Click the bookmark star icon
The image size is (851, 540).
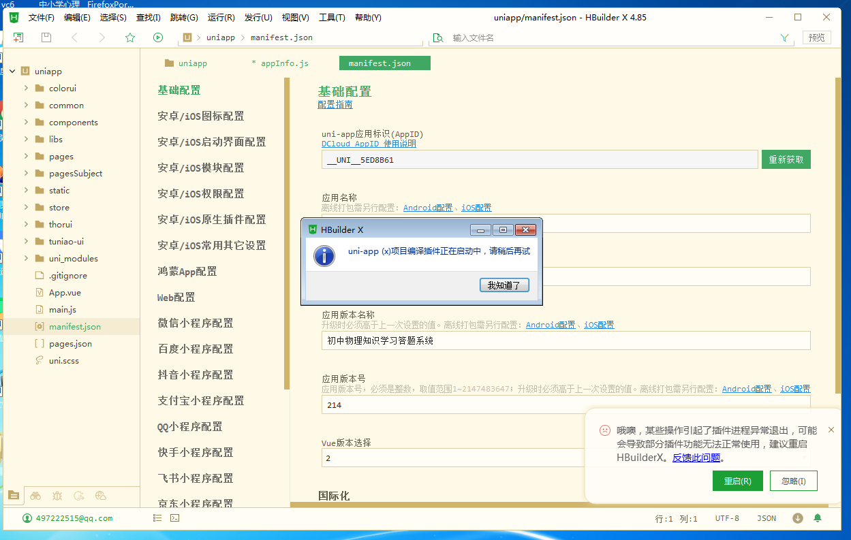click(130, 37)
